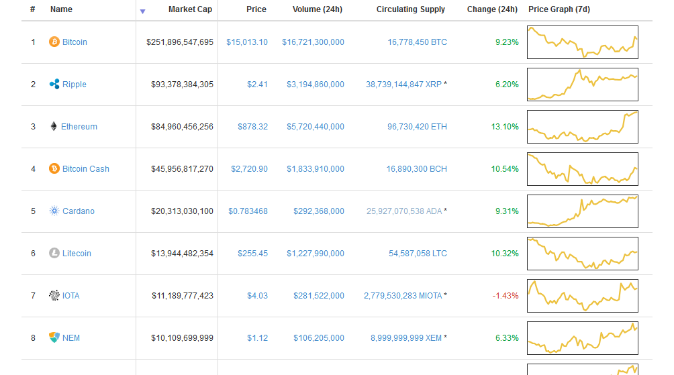Screen dimensions: 674x375
Task: Click the Ethereum diamond logo icon
Action: pos(54,126)
